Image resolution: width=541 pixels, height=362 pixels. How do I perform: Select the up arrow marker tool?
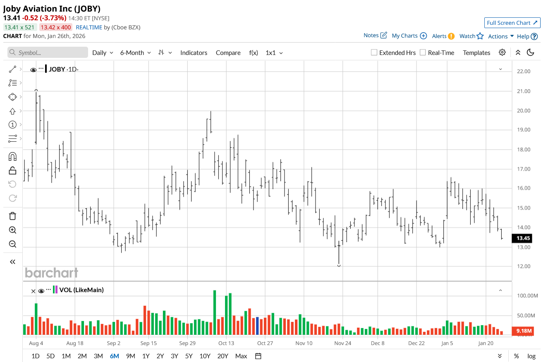(12, 111)
